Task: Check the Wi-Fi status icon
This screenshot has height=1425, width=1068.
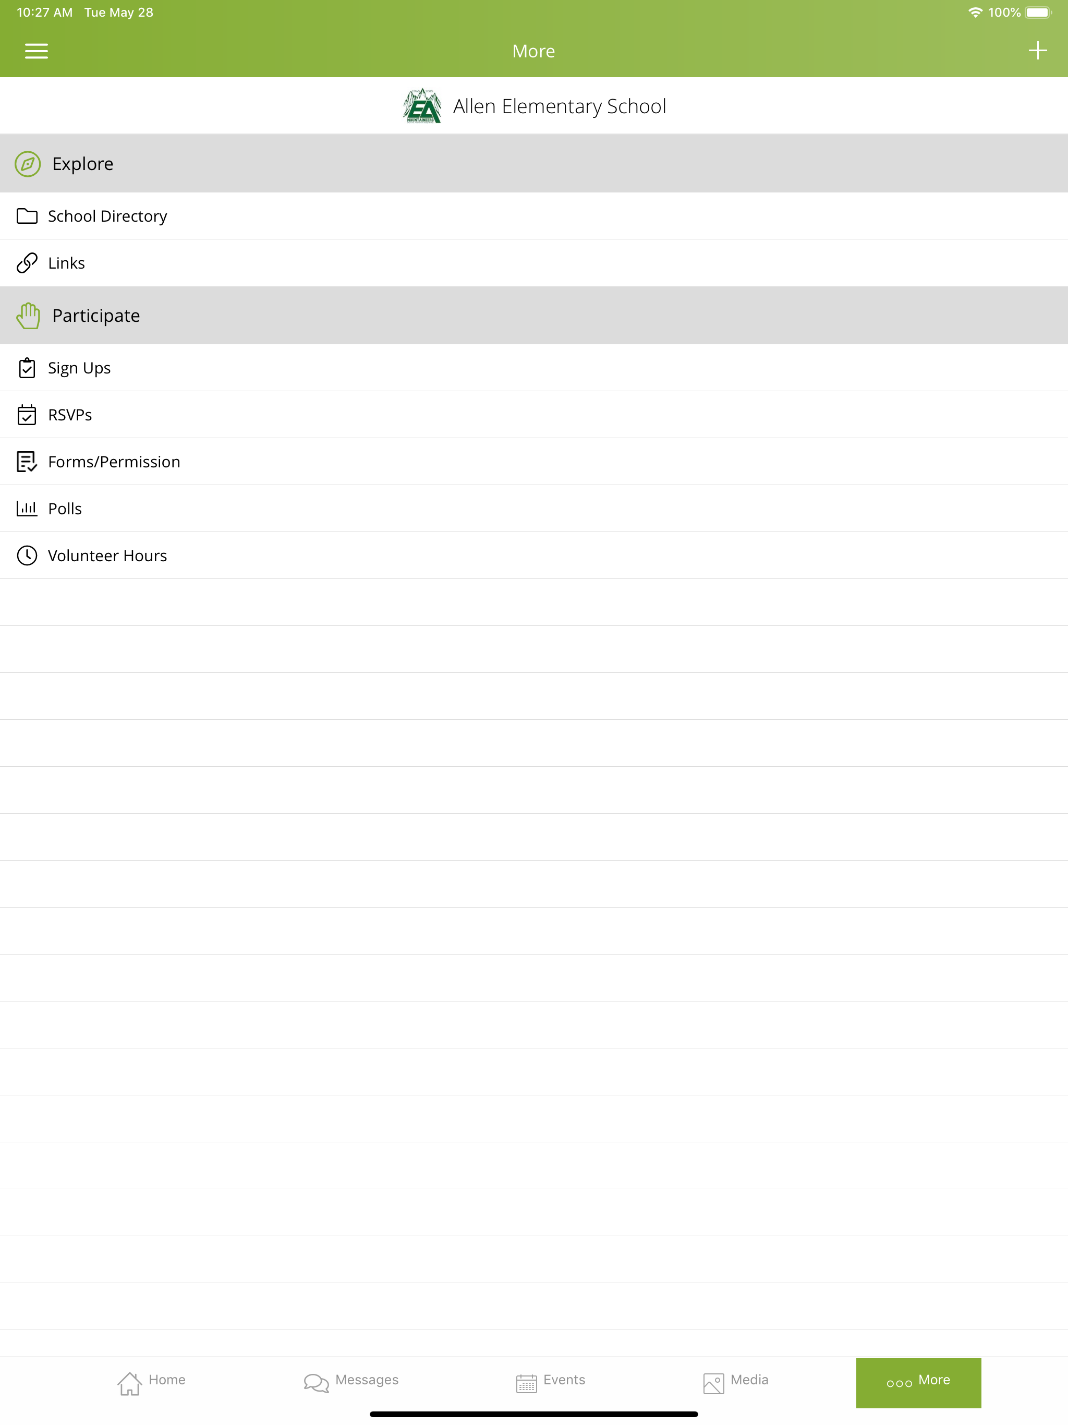Action: point(975,12)
